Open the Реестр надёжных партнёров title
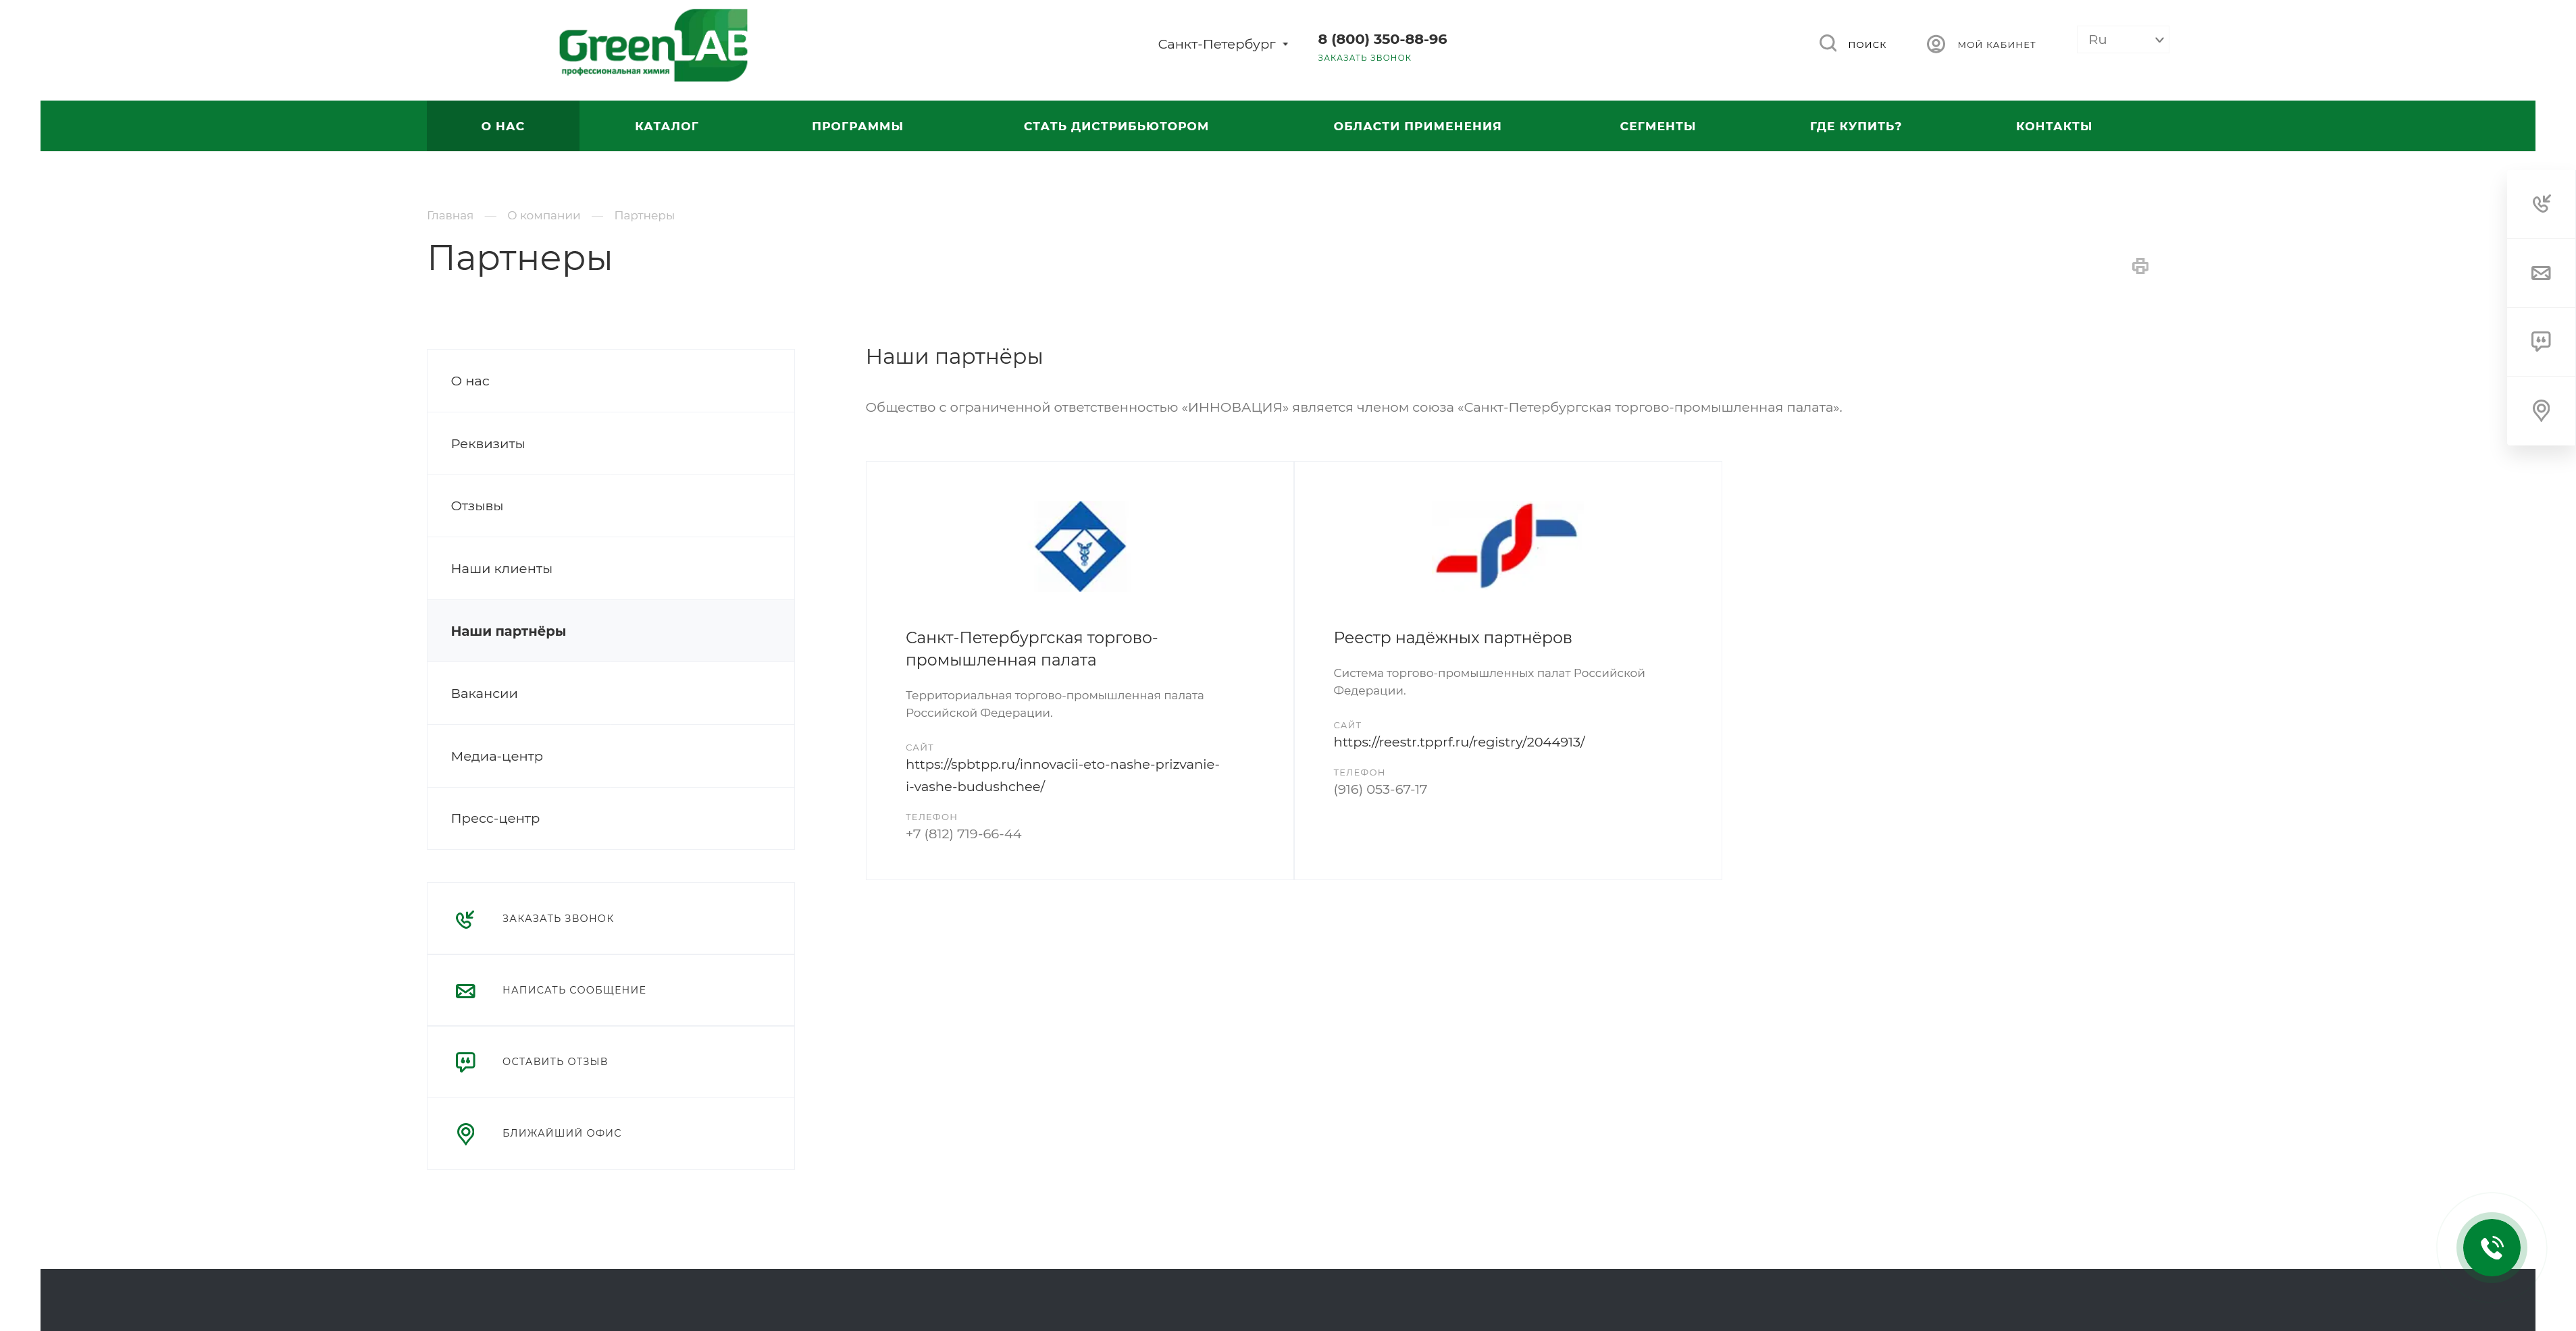2576x1331 pixels. (x=1452, y=638)
